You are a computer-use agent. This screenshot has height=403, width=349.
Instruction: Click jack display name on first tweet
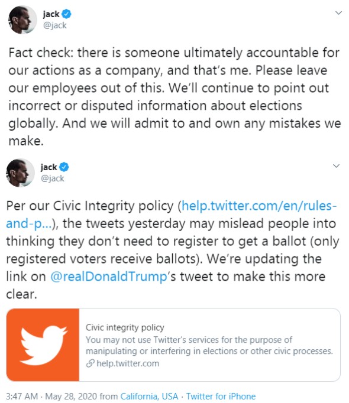(51, 14)
